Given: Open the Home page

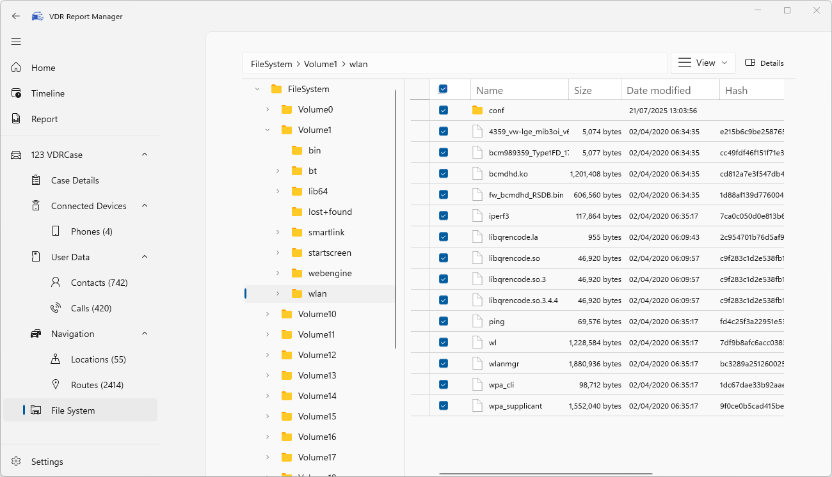Looking at the screenshot, I should coord(44,68).
